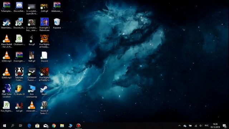Launch Microsoft Edge from the taskbar
The width and height of the screenshot is (229, 129).
29,126
